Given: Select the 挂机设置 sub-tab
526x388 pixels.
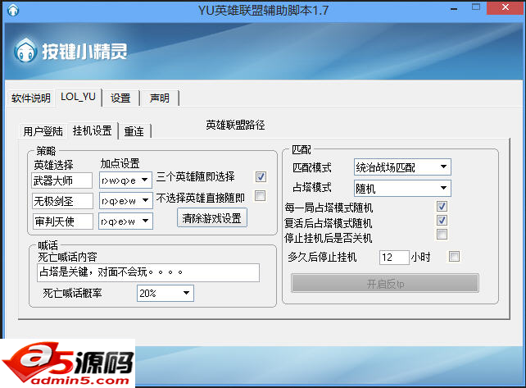Looking at the screenshot, I should pyautogui.click(x=93, y=130).
